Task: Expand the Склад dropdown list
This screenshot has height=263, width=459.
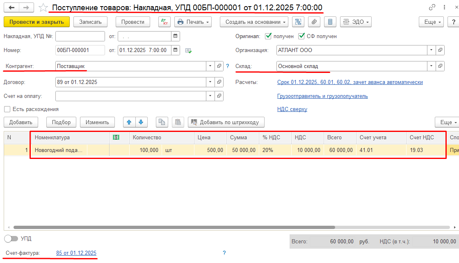Action: [431, 66]
